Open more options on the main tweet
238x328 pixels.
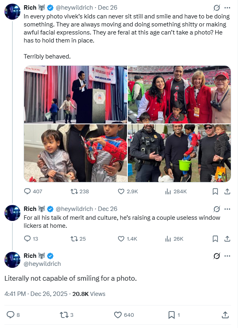click(227, 256)
